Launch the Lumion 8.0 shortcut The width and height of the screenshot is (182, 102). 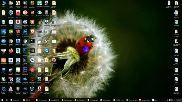[x=18, y=80]
